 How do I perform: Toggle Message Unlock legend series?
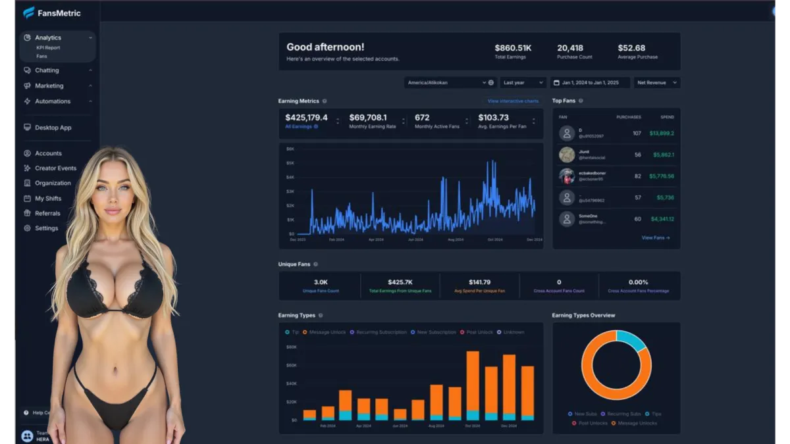click(x=325, y=332)
